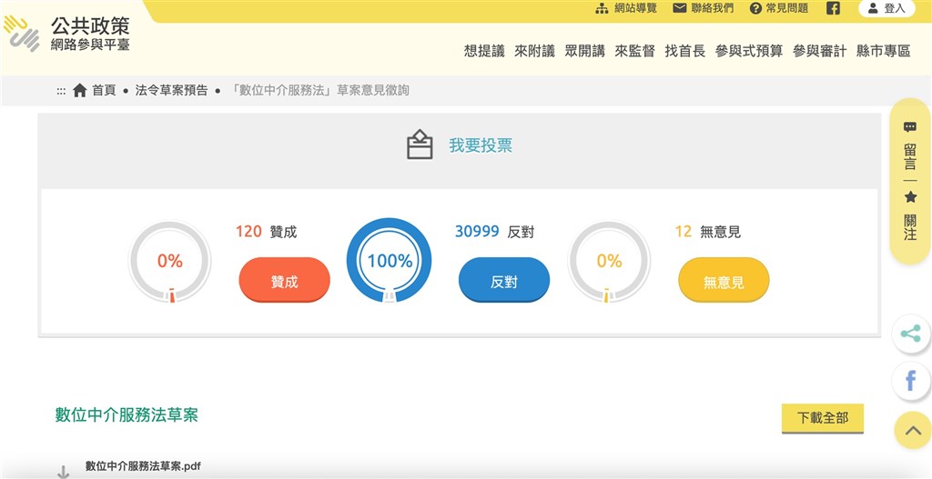
Task: Click the 我要投票 heading text
Action: point(481,145)
